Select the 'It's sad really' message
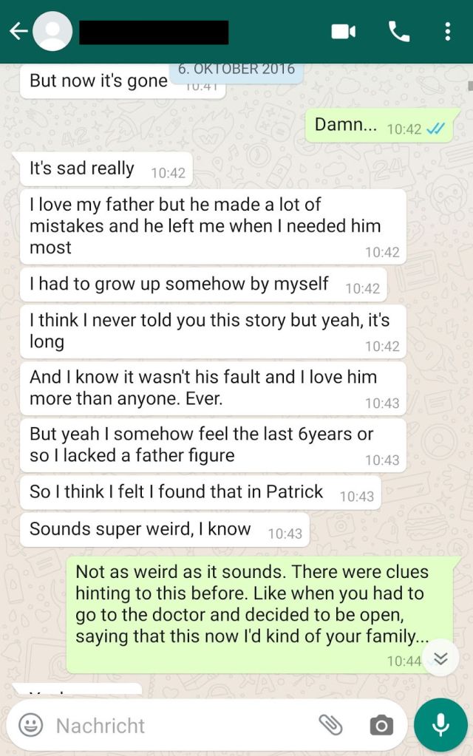This screenshot has height=756, width=473. [x=106, y=169]
